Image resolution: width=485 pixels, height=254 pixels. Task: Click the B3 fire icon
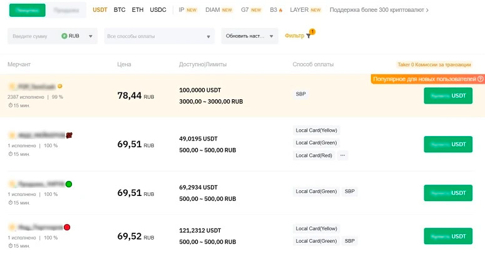coord(281,10)
